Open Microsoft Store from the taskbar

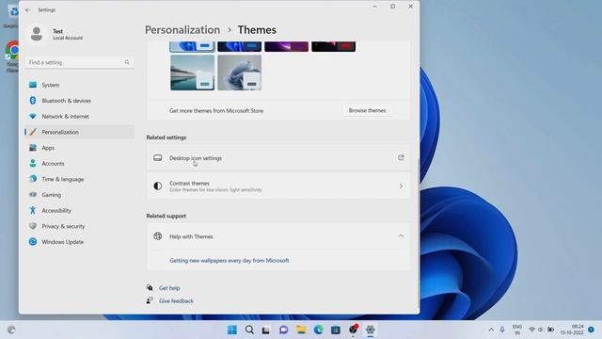coord(336,330)
